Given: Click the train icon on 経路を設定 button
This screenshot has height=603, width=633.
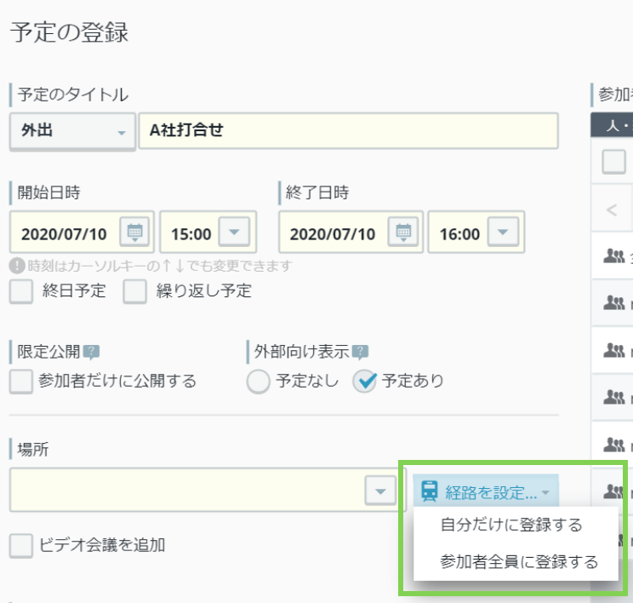Looking at the screenshot, I should pyautogui.click(x=429, y=491).
